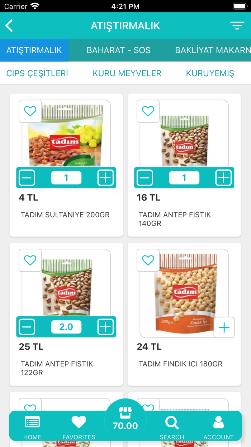Go back using the left arrow
This screenshot has width=251, height=447.
[9, 26]
